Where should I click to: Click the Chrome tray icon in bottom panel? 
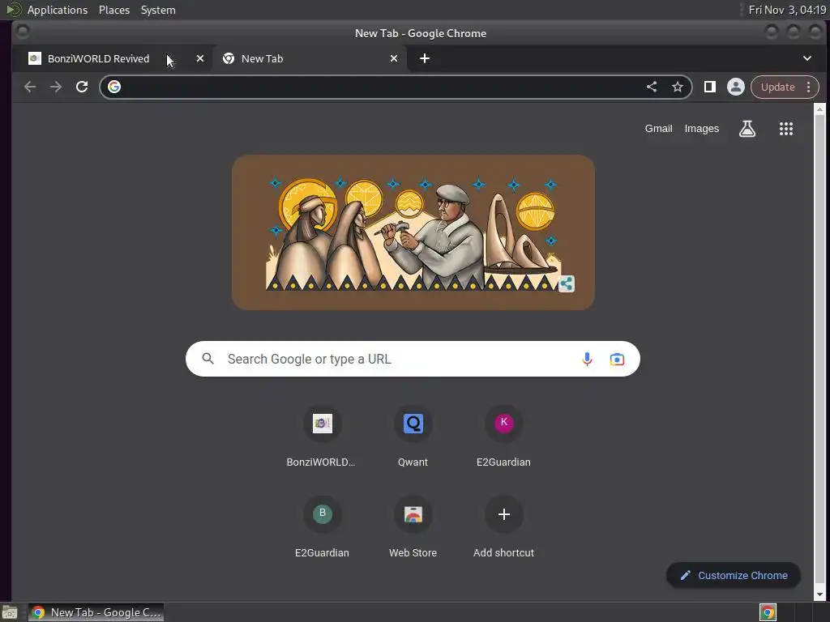[x=768, y=612]
